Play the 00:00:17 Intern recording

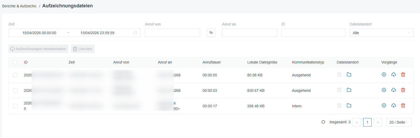384,105
